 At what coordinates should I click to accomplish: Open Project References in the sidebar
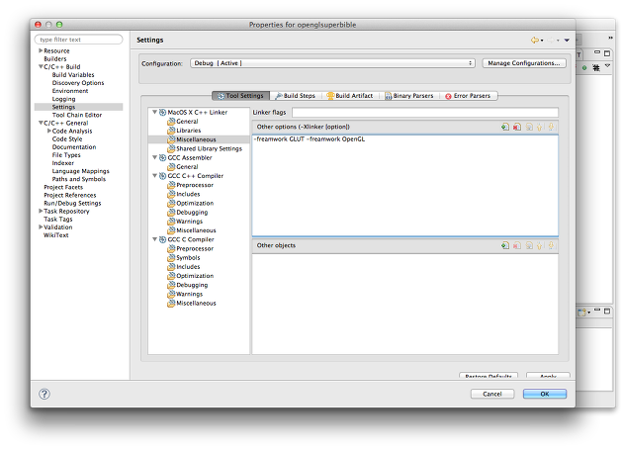[70, 195]
